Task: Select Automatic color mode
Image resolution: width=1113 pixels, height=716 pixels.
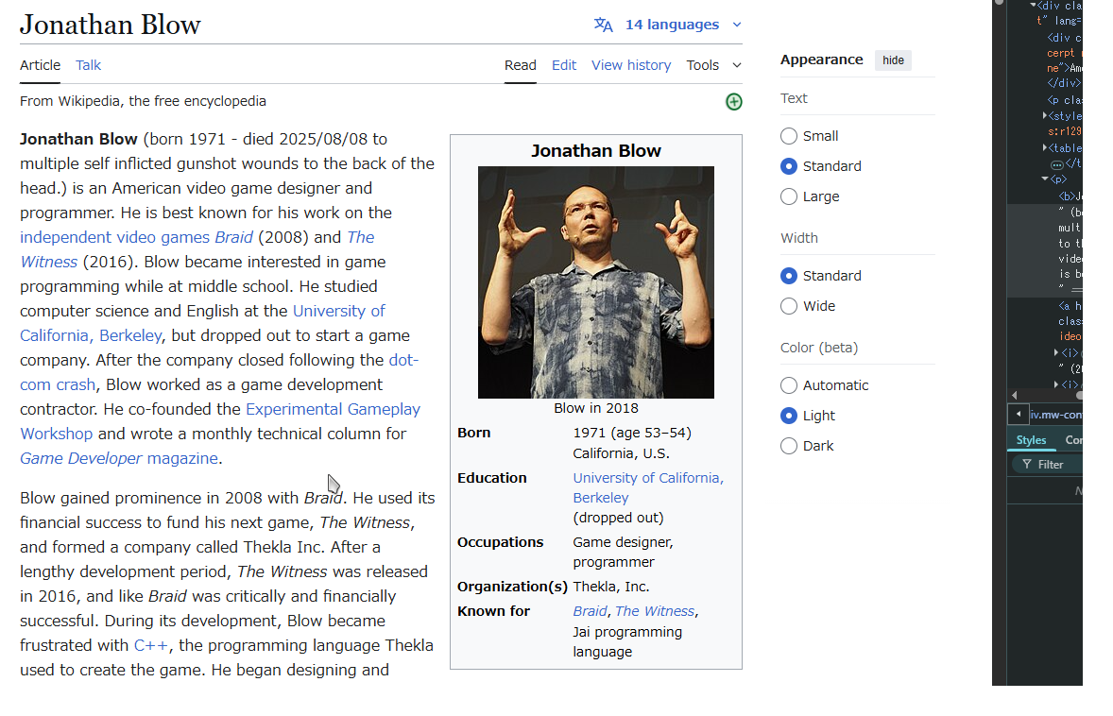Action: point(789,385)
